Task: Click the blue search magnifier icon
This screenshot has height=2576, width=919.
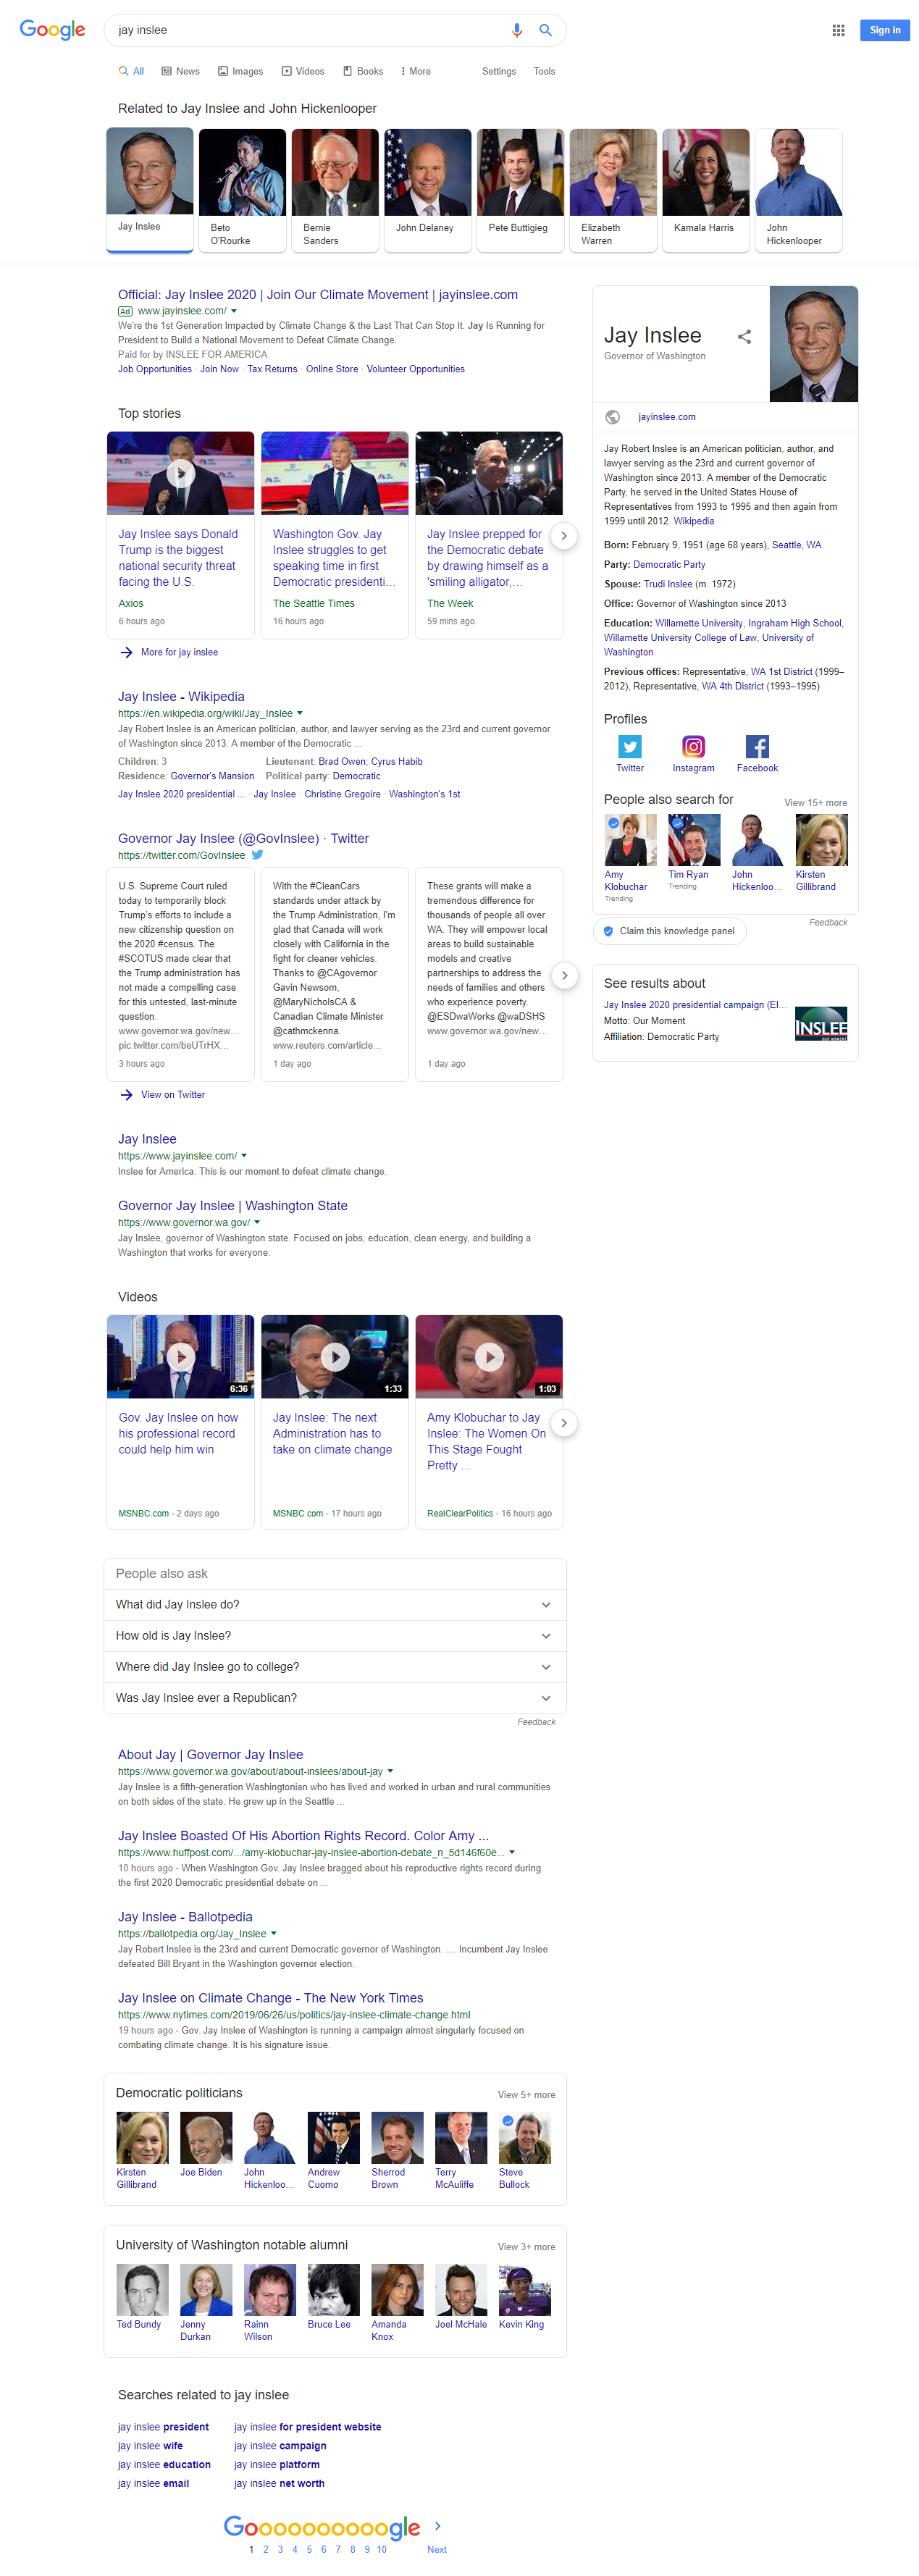Action: (x=546, y=30)
